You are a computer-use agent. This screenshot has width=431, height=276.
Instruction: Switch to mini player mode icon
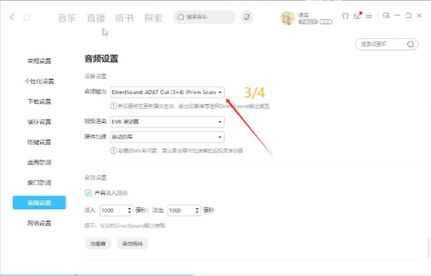point(386,16)
